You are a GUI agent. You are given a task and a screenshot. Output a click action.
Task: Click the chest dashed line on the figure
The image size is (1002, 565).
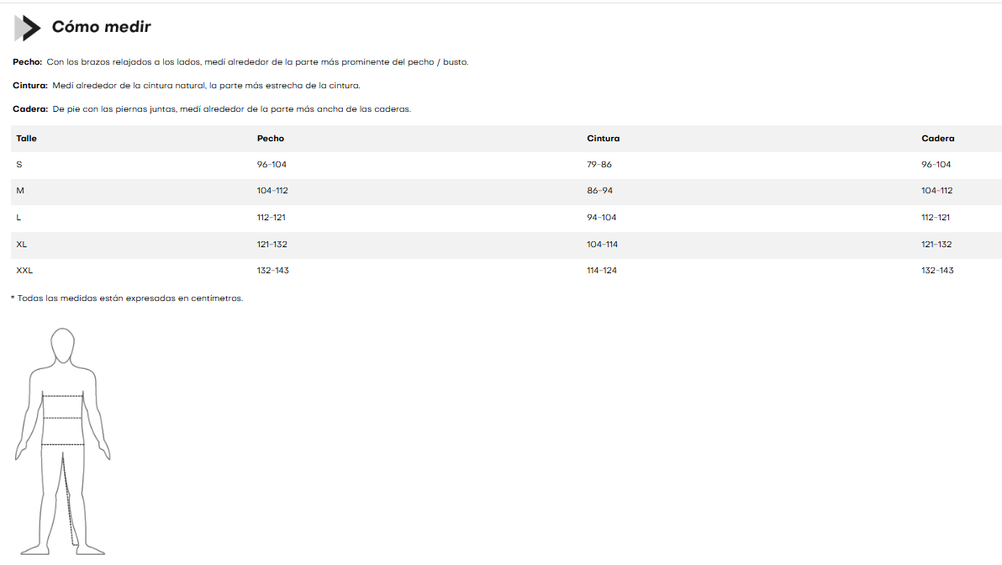click(x=62, y=395)
